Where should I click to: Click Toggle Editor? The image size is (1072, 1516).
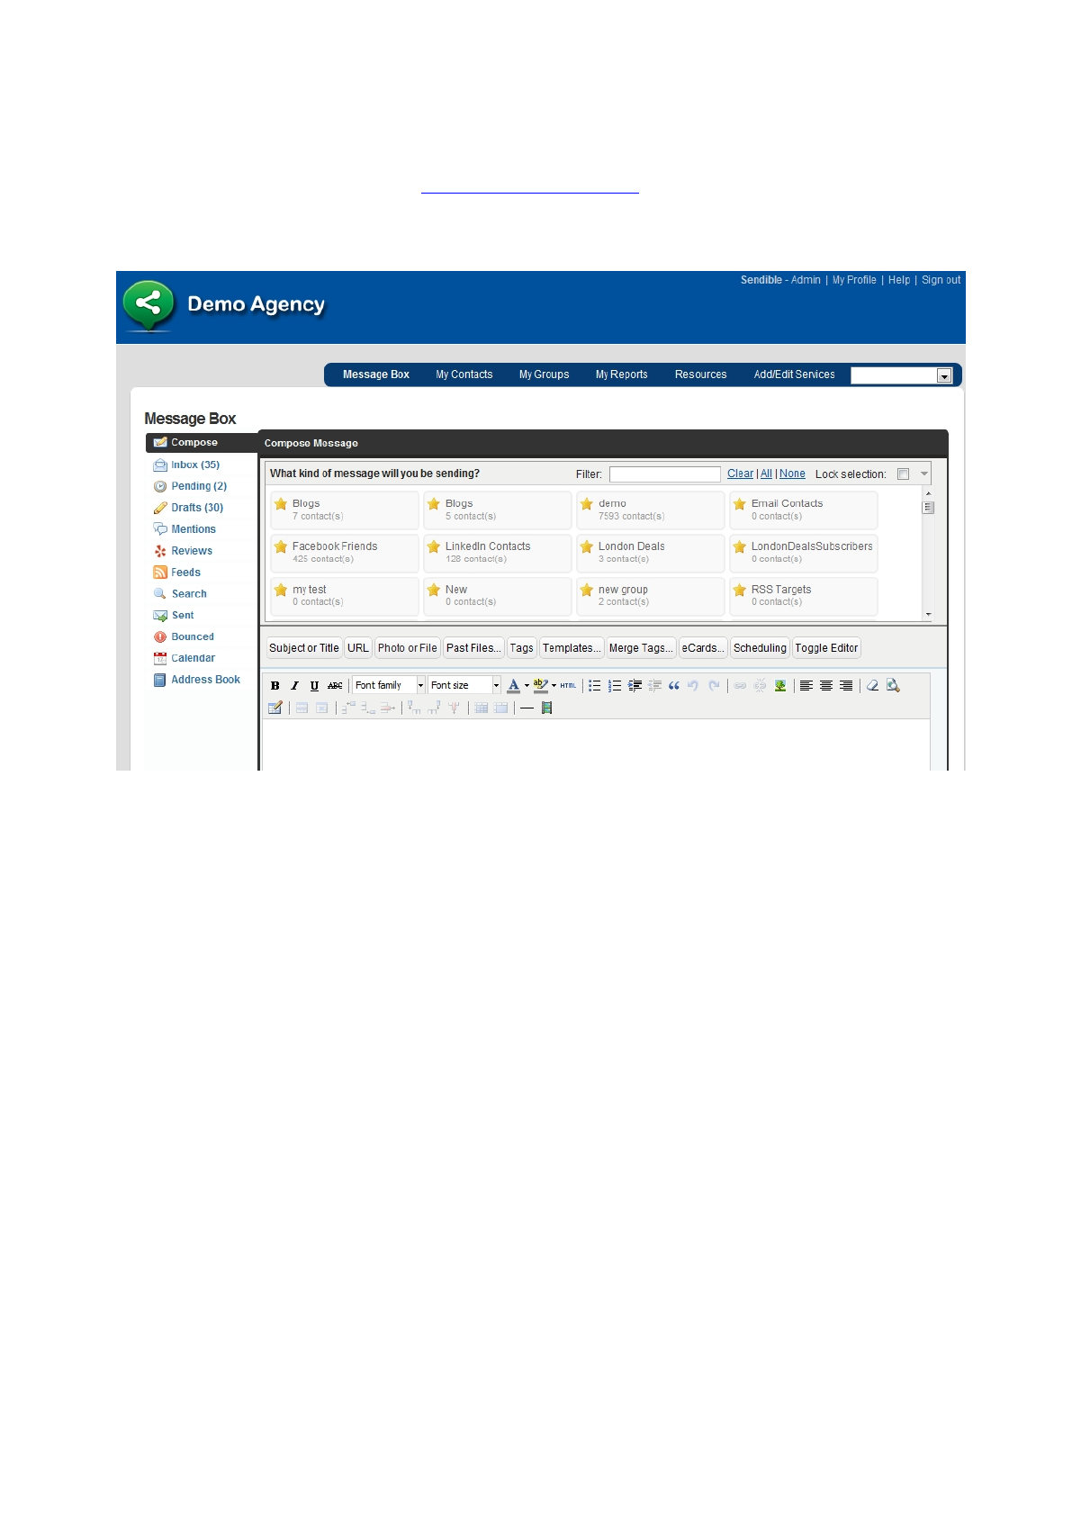pos(826,648)
